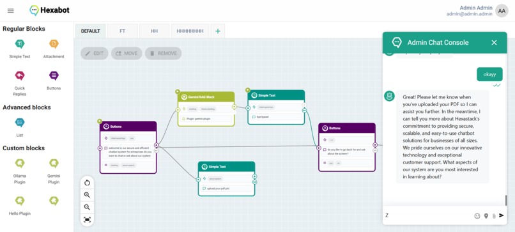Click the 'Admin Chat Console' title
515x232 pixels.
click(438, 42)
